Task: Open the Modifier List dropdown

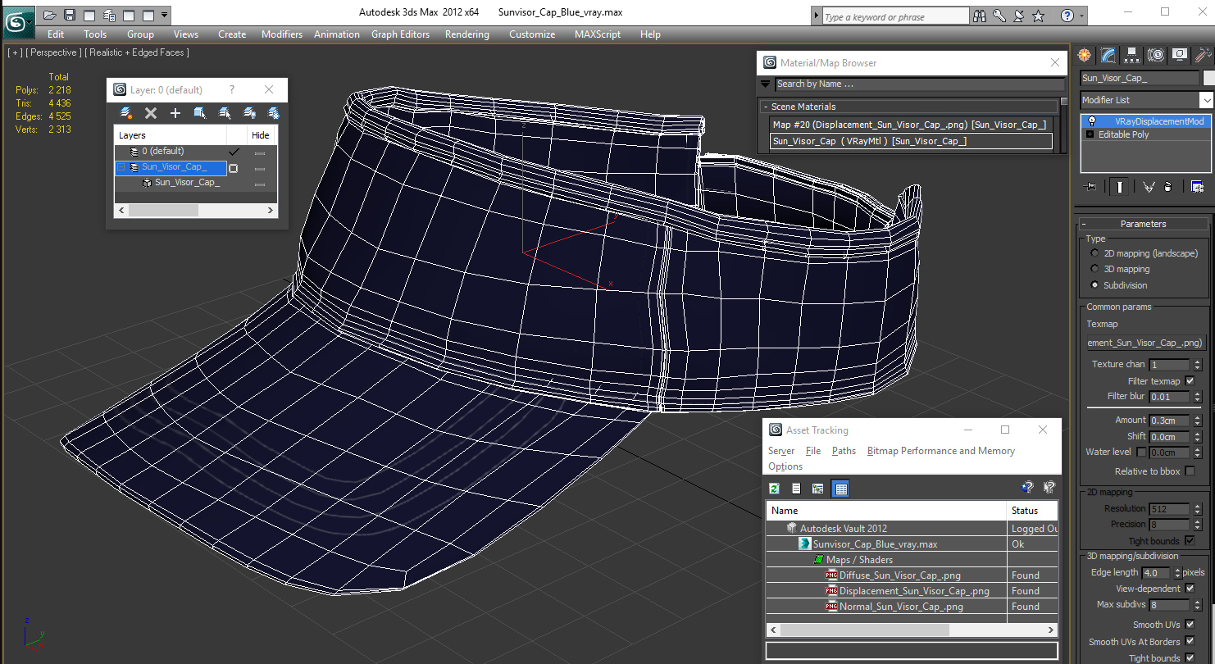Action: [1206, 100]
